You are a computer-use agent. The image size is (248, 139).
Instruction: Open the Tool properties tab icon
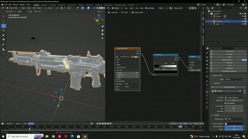click(207, 53)
